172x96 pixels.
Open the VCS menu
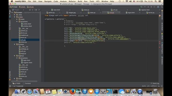[98, 1]
